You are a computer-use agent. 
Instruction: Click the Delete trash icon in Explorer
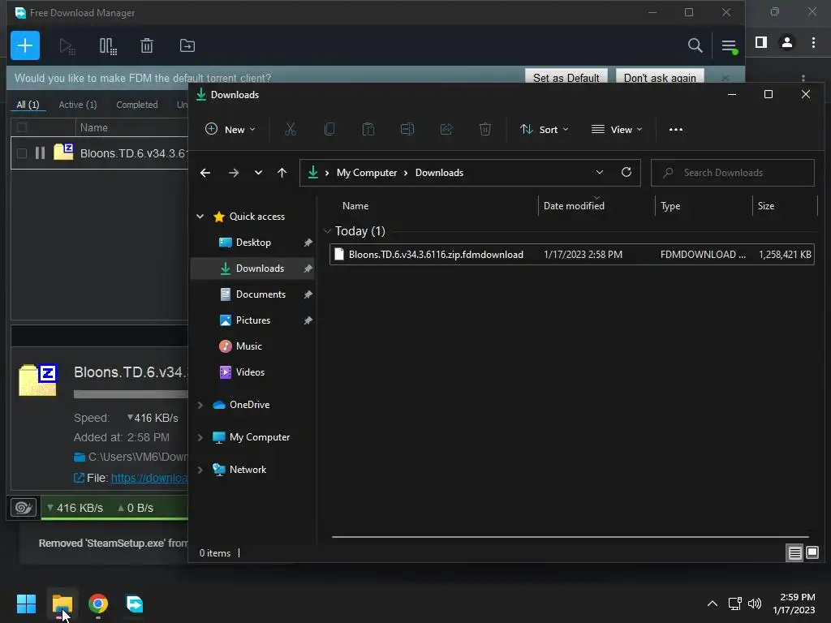(485, 129)
